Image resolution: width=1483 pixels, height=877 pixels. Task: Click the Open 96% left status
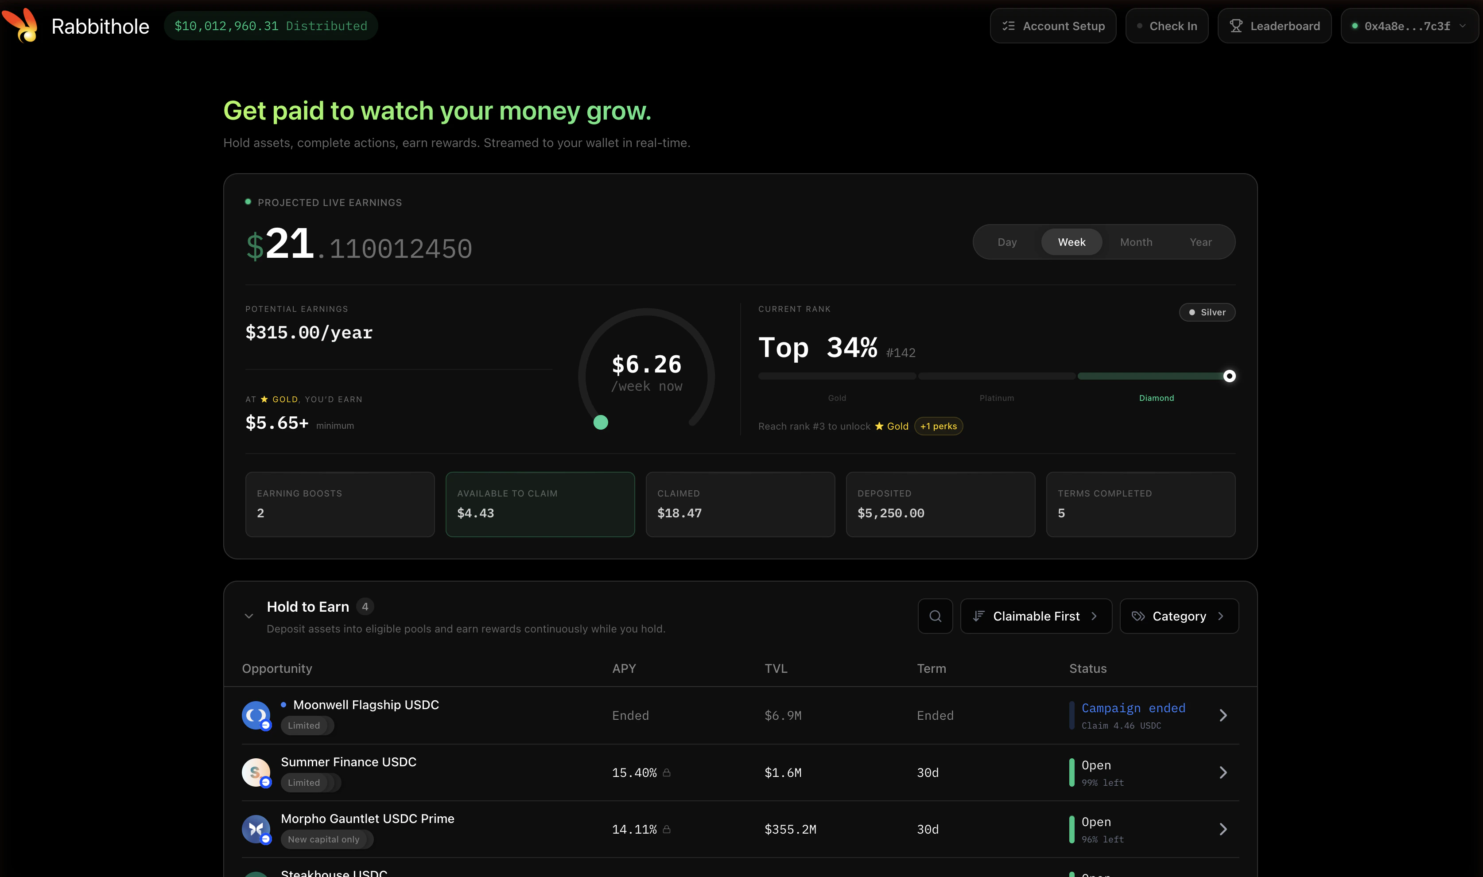[1103, 829]
